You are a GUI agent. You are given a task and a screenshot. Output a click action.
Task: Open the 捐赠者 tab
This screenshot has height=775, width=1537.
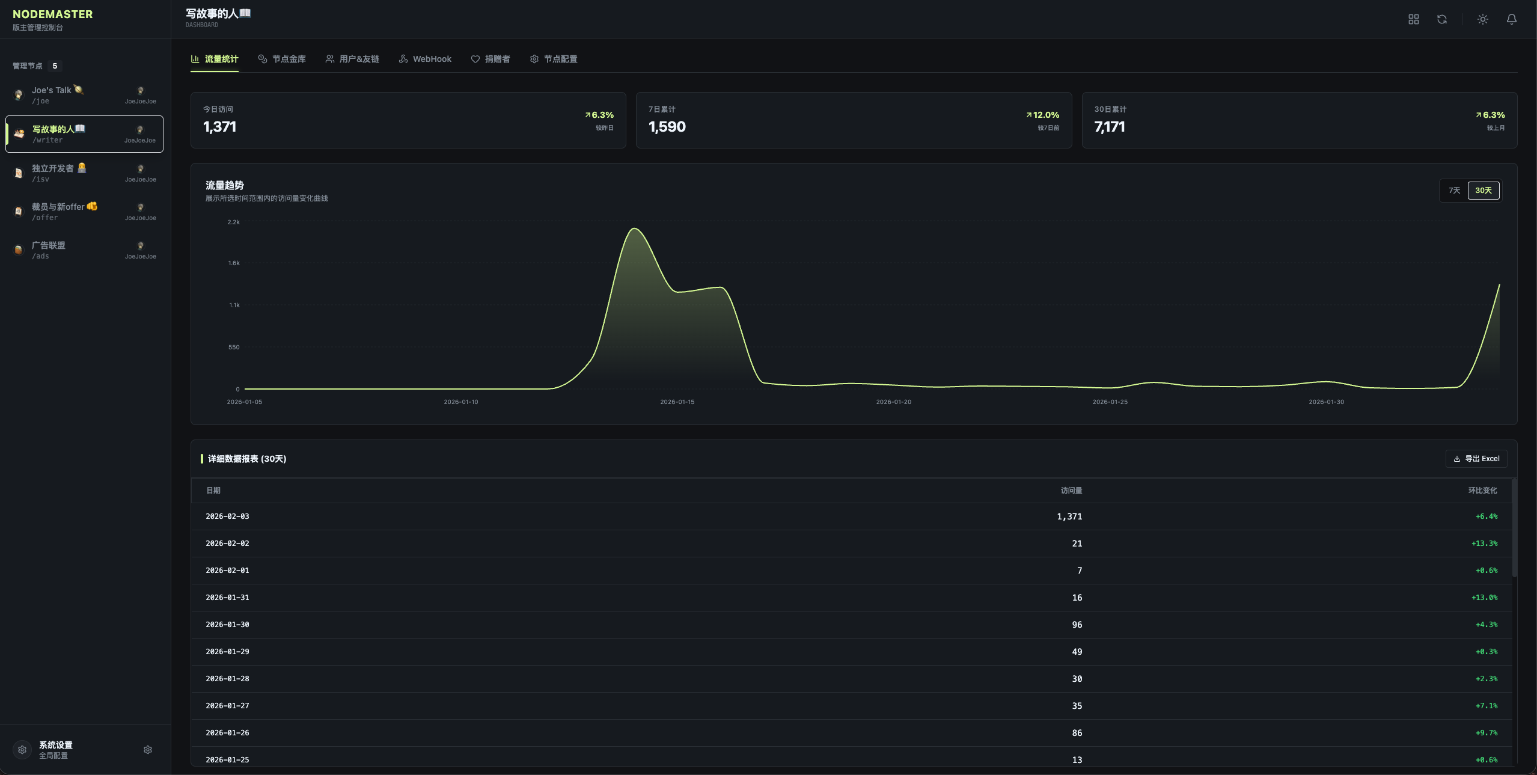(x=490, y=59)
